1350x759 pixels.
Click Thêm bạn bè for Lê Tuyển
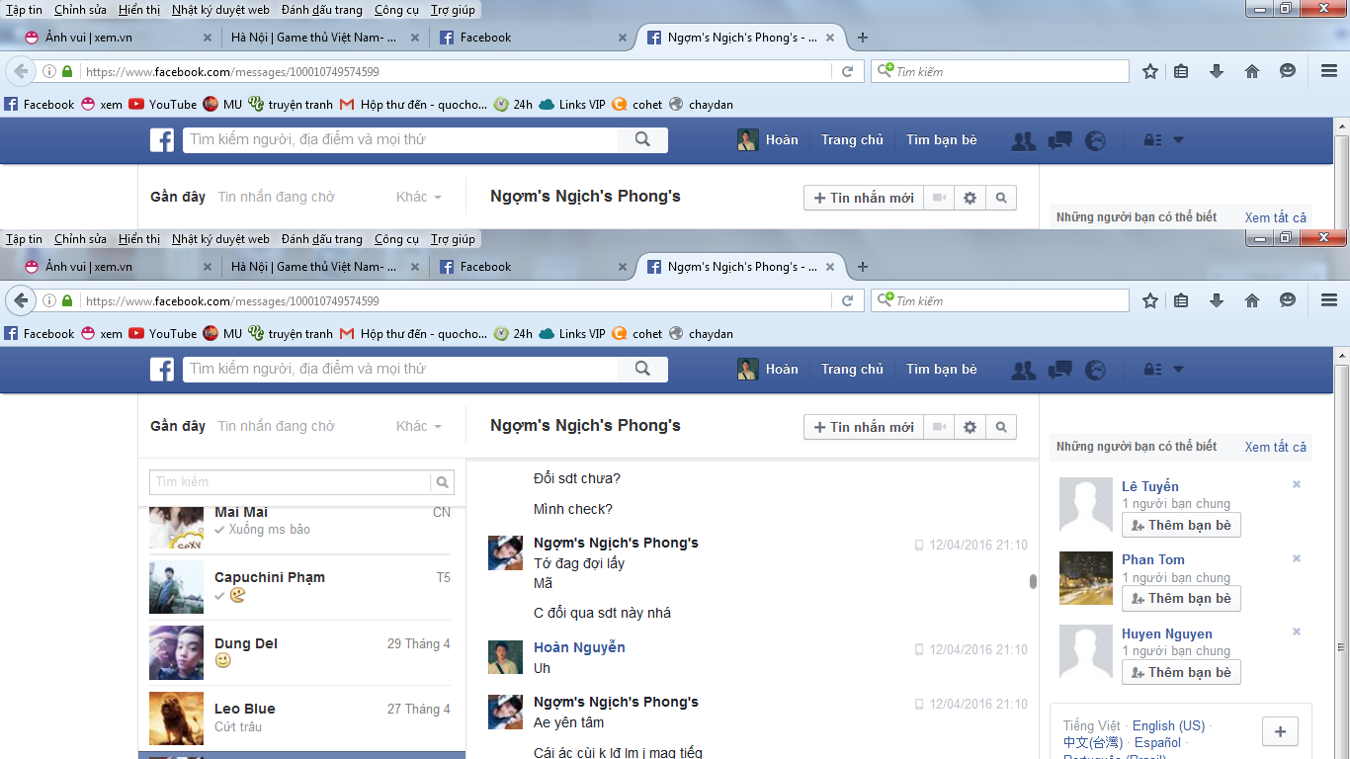tap(1181, 525)
